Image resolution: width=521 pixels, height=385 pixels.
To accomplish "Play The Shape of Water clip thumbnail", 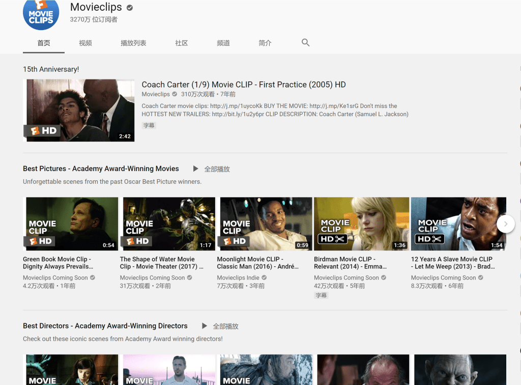I will [167, 224].
